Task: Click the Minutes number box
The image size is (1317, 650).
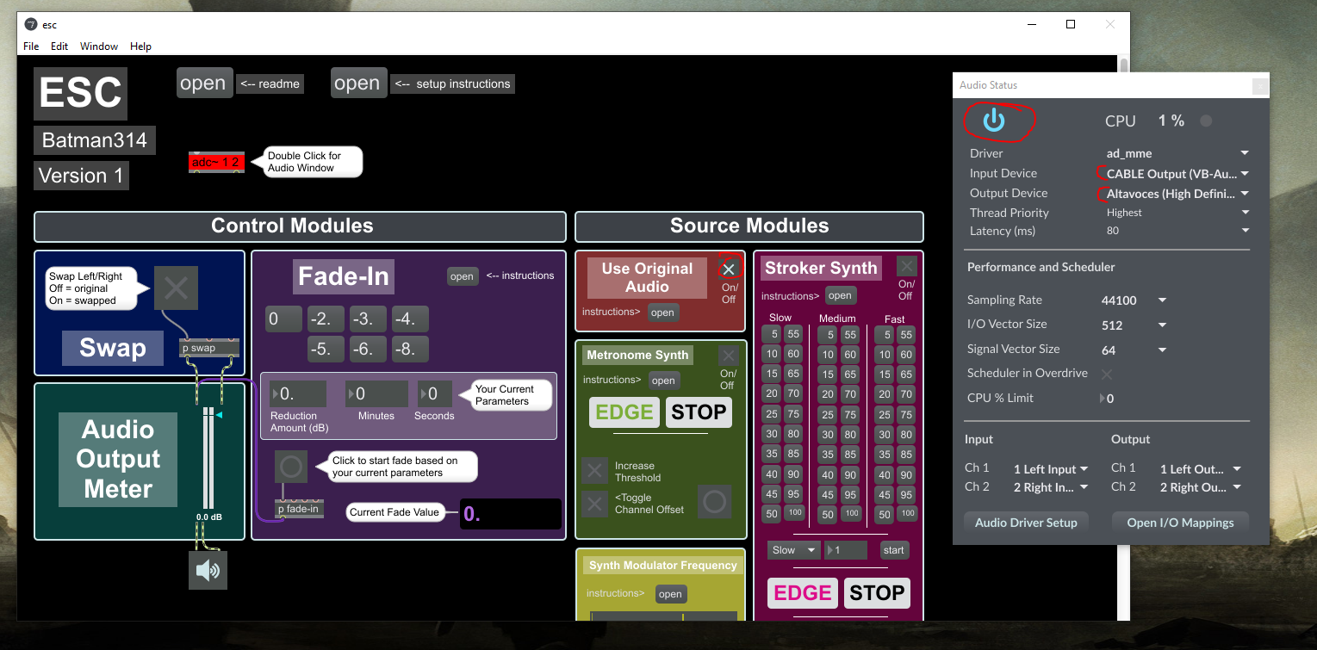Action: point(376,394)
